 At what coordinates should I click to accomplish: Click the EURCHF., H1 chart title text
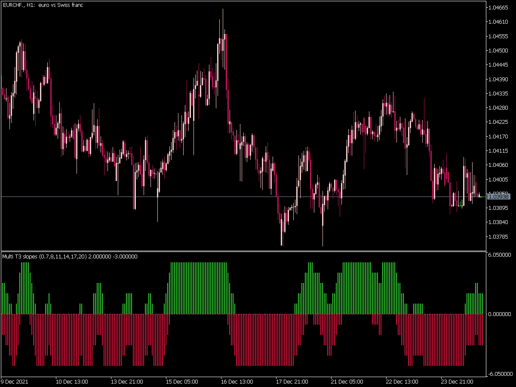[x=43, y=5]
